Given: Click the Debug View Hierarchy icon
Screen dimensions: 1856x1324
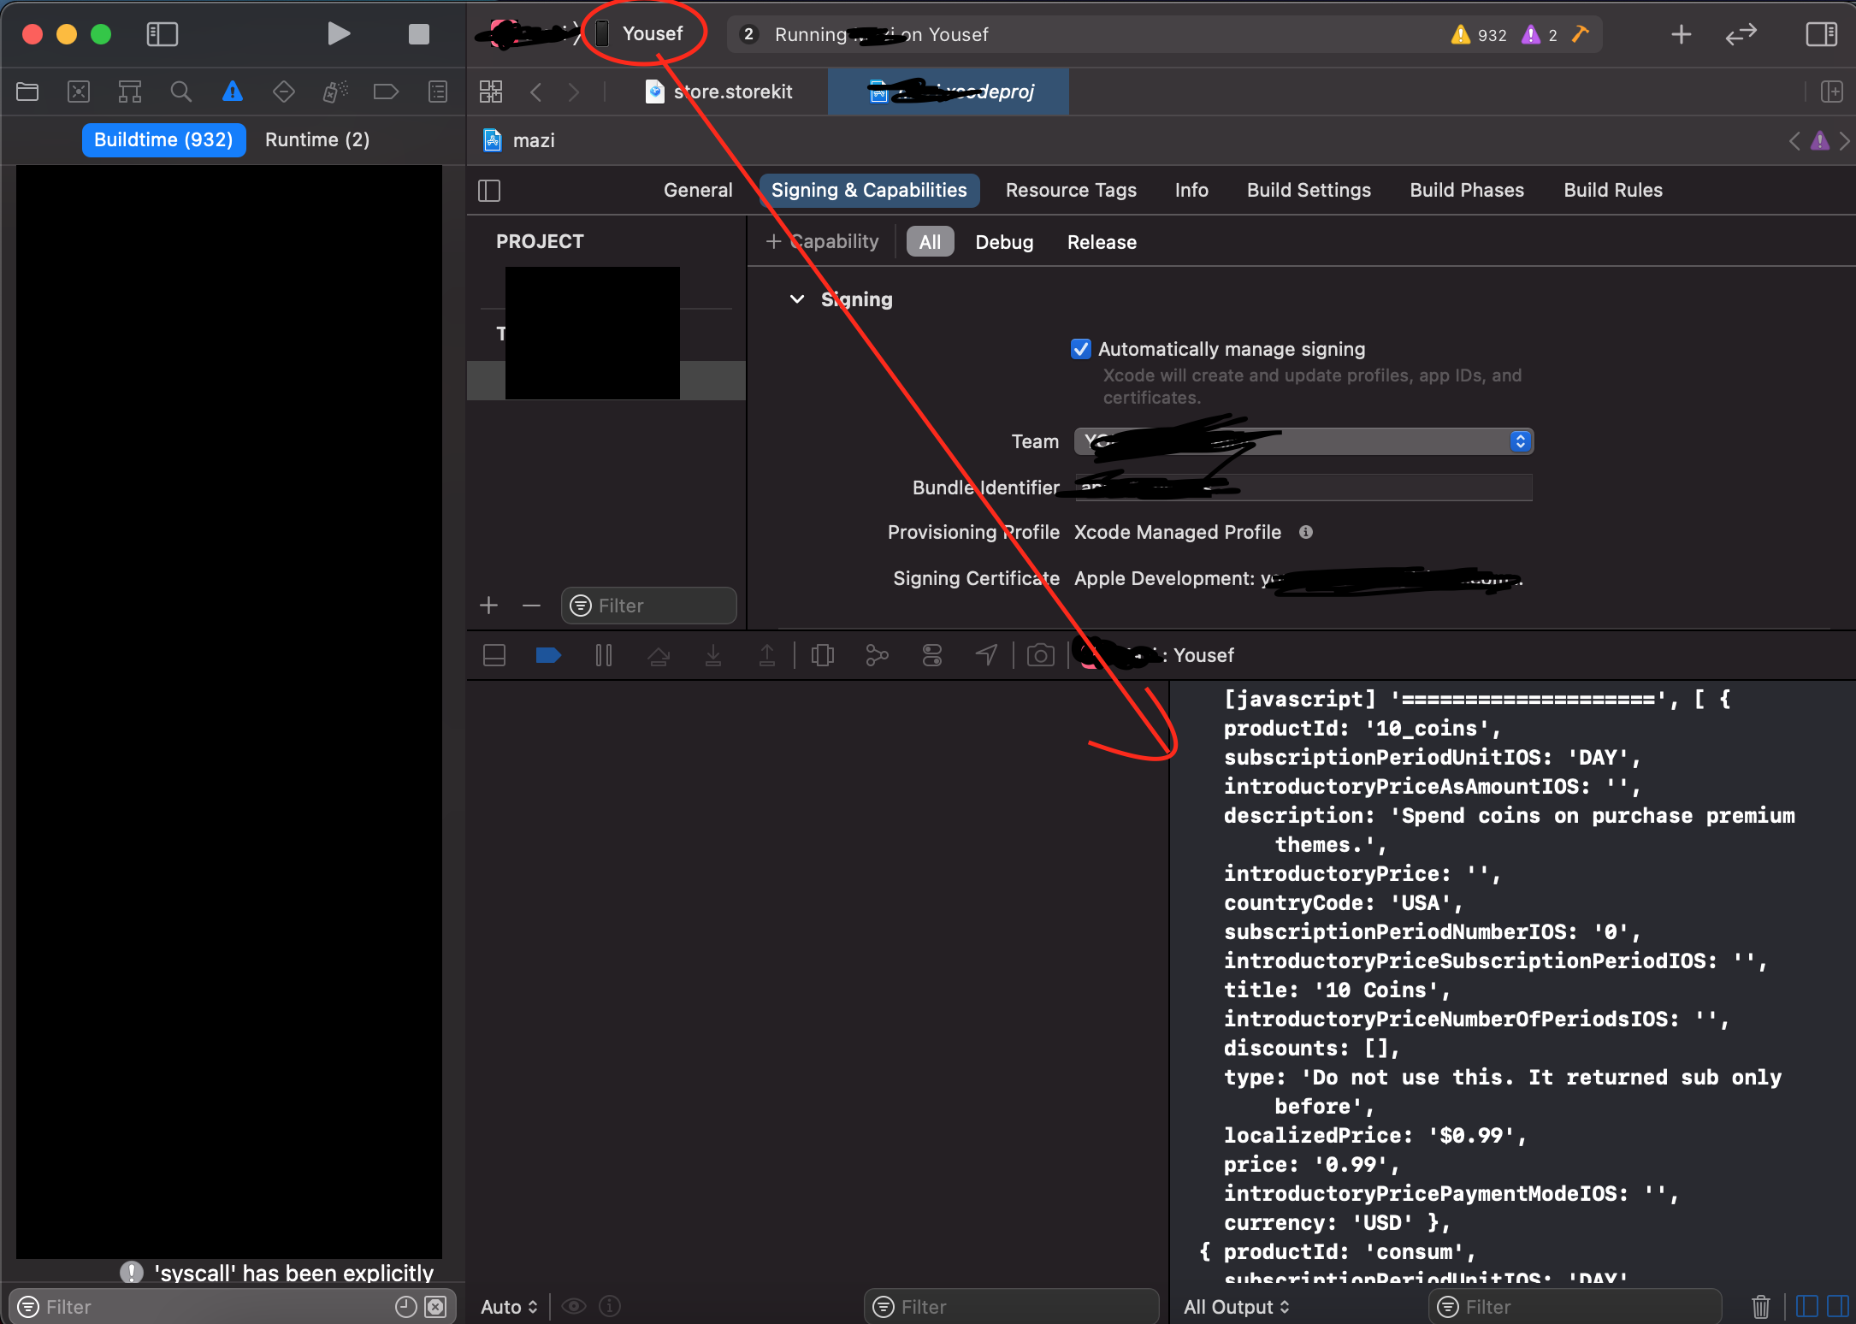Looking at the screenshot, I should point(822,655).
